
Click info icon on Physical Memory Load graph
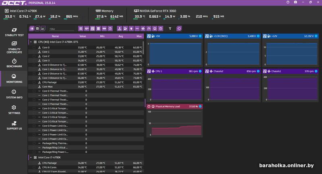tap(200, 106)
